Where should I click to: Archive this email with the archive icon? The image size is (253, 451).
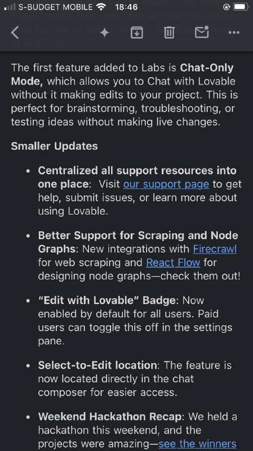[x=137, y=33]
